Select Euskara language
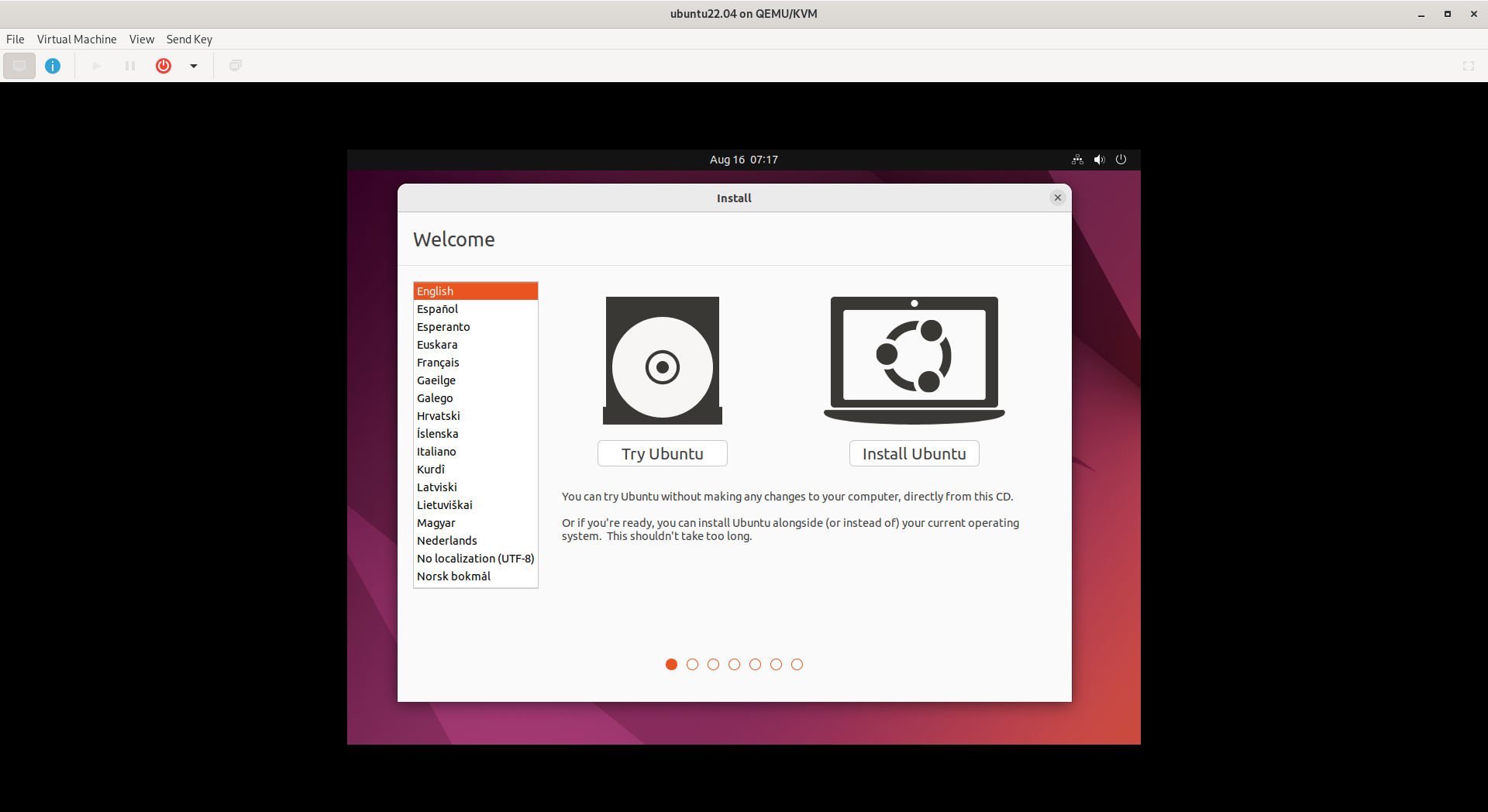This screenshot has height=812, width=1488. [x=476, y=345]
